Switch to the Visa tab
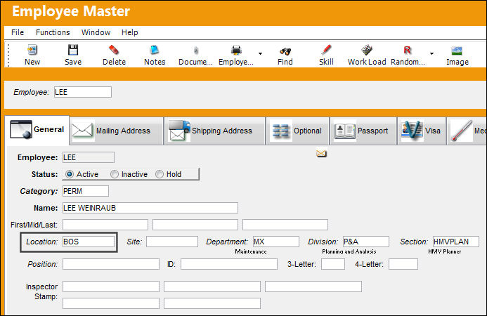487x316 pixels. [422, 131]
